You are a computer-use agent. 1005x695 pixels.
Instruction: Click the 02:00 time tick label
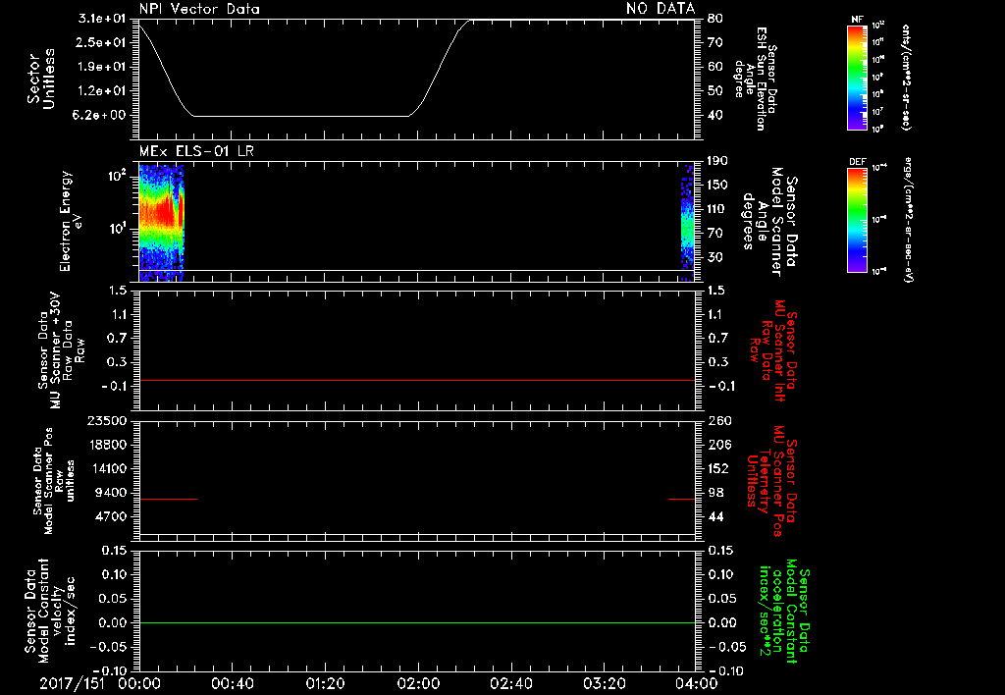coord(418,683)
